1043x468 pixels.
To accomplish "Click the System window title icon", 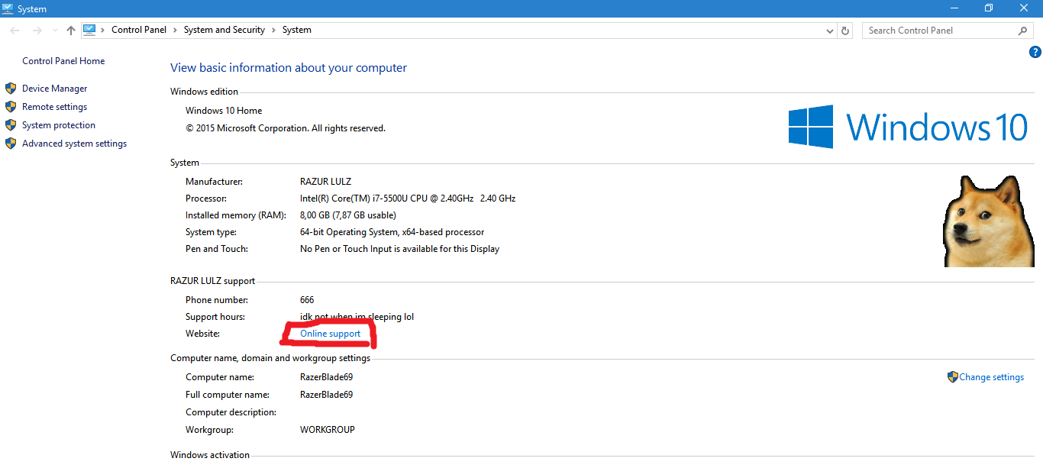I will tap(8, 8).
